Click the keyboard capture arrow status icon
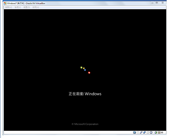169x138 pixels. point(159,133)
